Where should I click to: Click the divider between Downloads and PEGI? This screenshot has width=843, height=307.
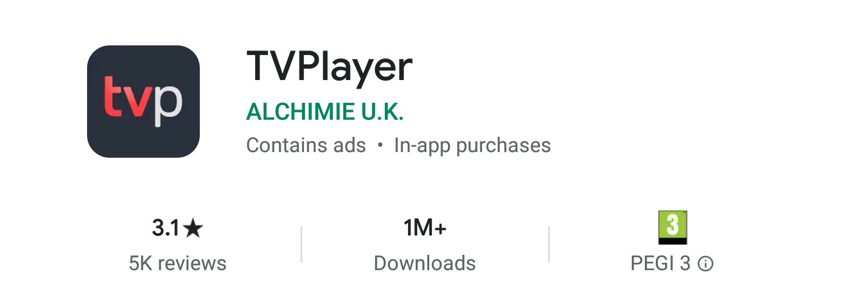[x=549, y=245]
